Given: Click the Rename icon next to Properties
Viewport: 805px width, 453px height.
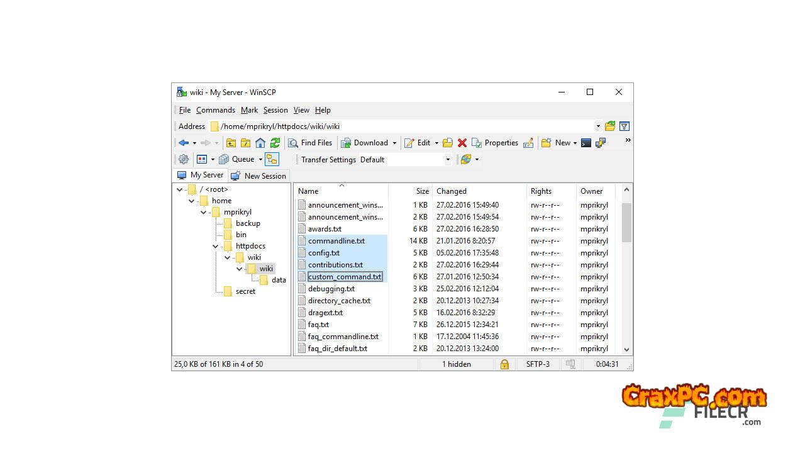Looking at the screenshot, I should (x=528, y=143).
